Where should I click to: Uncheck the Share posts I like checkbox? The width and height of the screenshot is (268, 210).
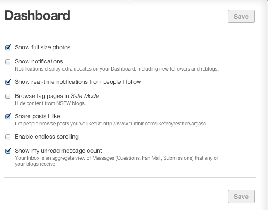(8, 117)
